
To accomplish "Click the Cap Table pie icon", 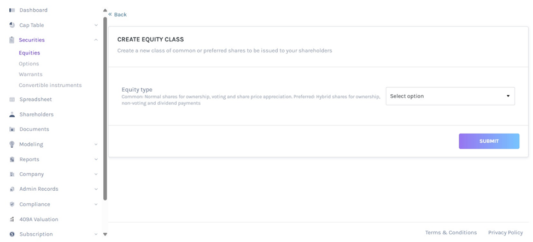I will (12, 25).
